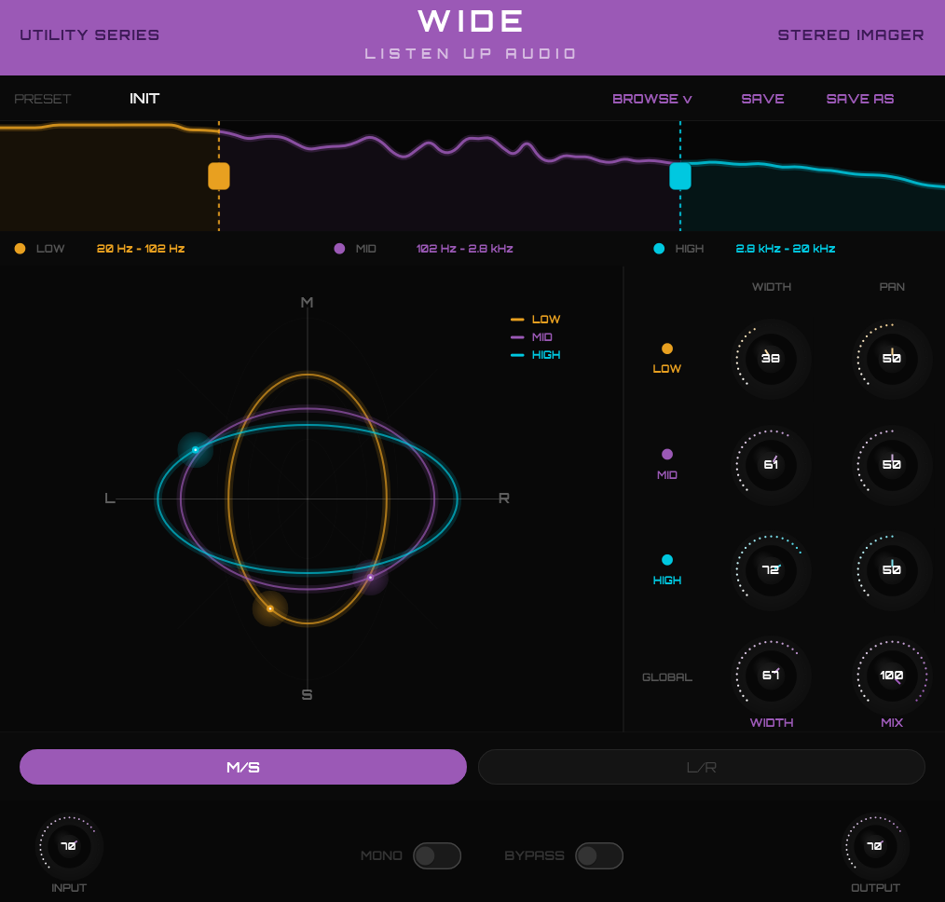945x902 pixels.
Task: Toggle the MONO switch
Action: click(437, 855)
